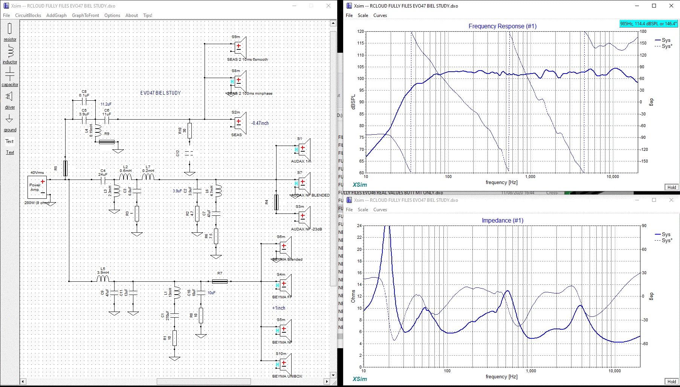Open the Tips! menu
This screenshot has height=387, width=680.
point(148,15)
